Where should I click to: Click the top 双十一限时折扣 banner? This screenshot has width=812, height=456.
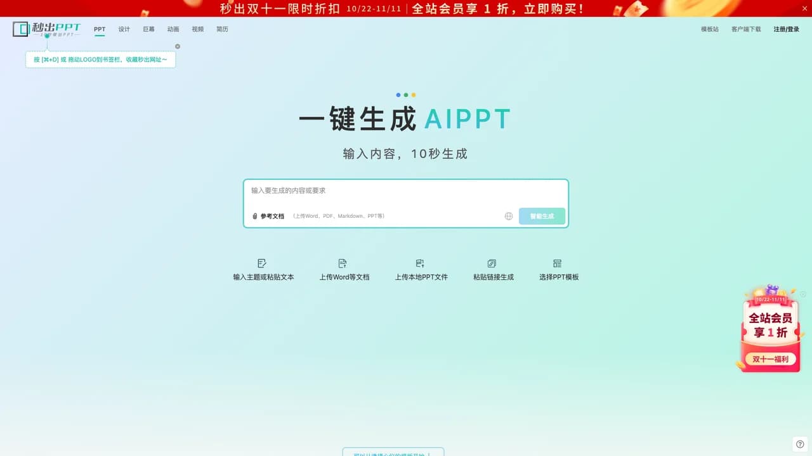coord(406,8)
